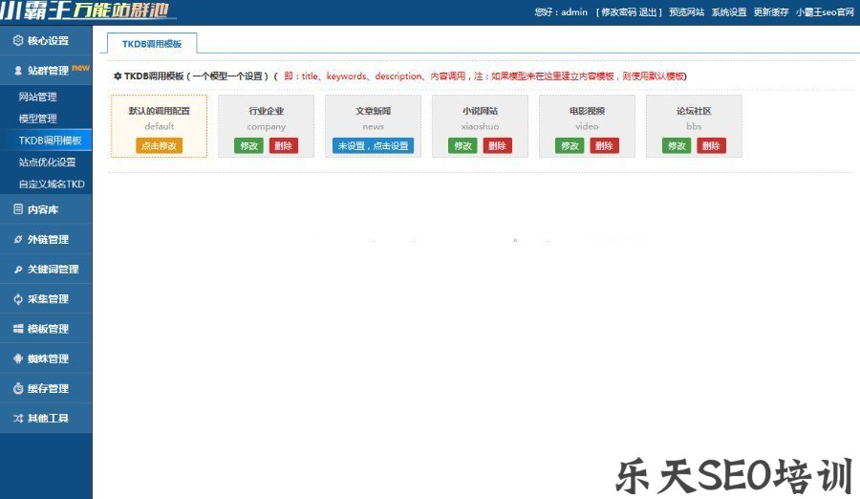
Task: Click 删除 on the 行业企业 card
Action: (x=284, y=145)
